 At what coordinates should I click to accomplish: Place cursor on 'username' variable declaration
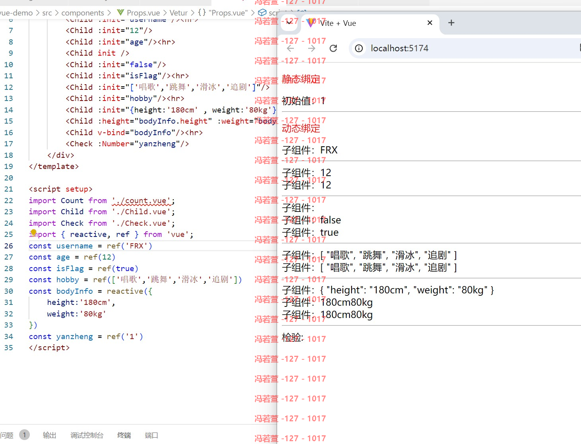pos(74,246)
